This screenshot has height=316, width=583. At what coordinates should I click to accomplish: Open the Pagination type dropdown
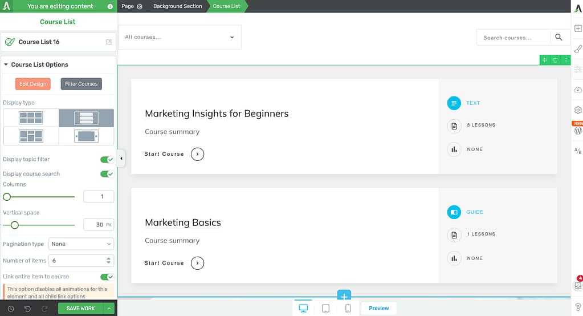(x=81, y=244)
